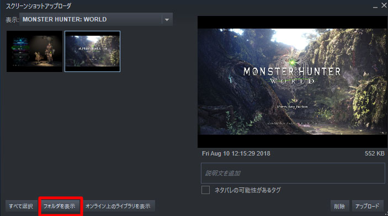Select the title screen screenshot thumbnail
This screenshot has height=216, width=388.
click(93, 51)
